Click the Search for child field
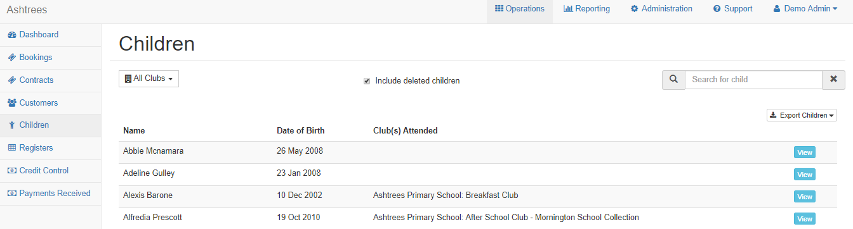The width and height of the screenshot is (853, 229). [753, 80]
